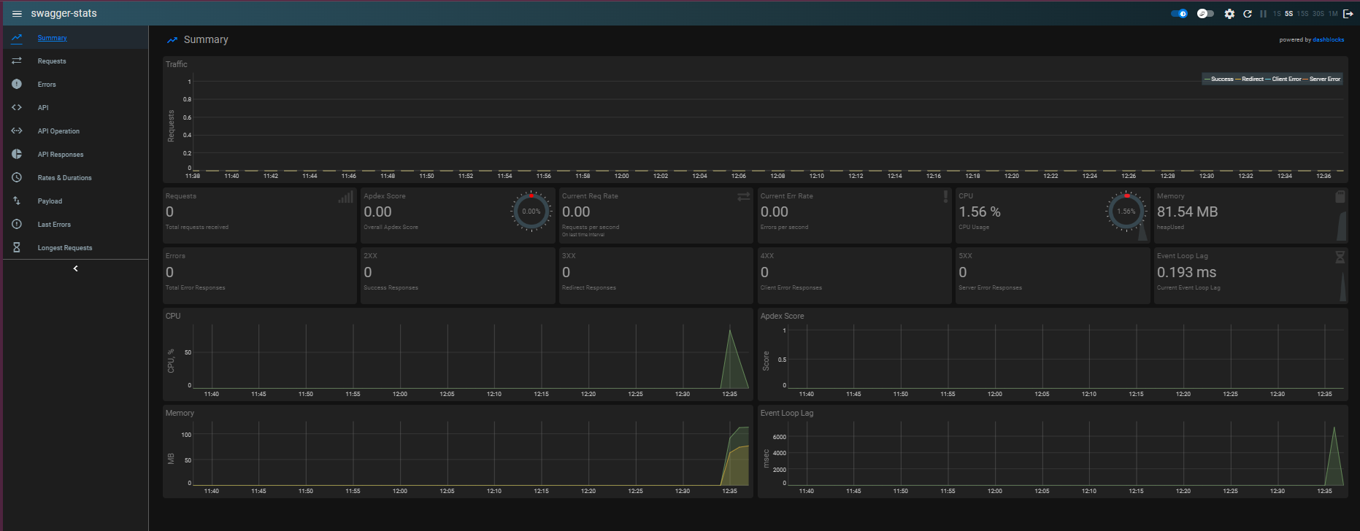Image resolution: width=1360 pixels, height=531 pixels.
Task: Pause auto-refresh with the pause icon
Action: [1263, 14]
